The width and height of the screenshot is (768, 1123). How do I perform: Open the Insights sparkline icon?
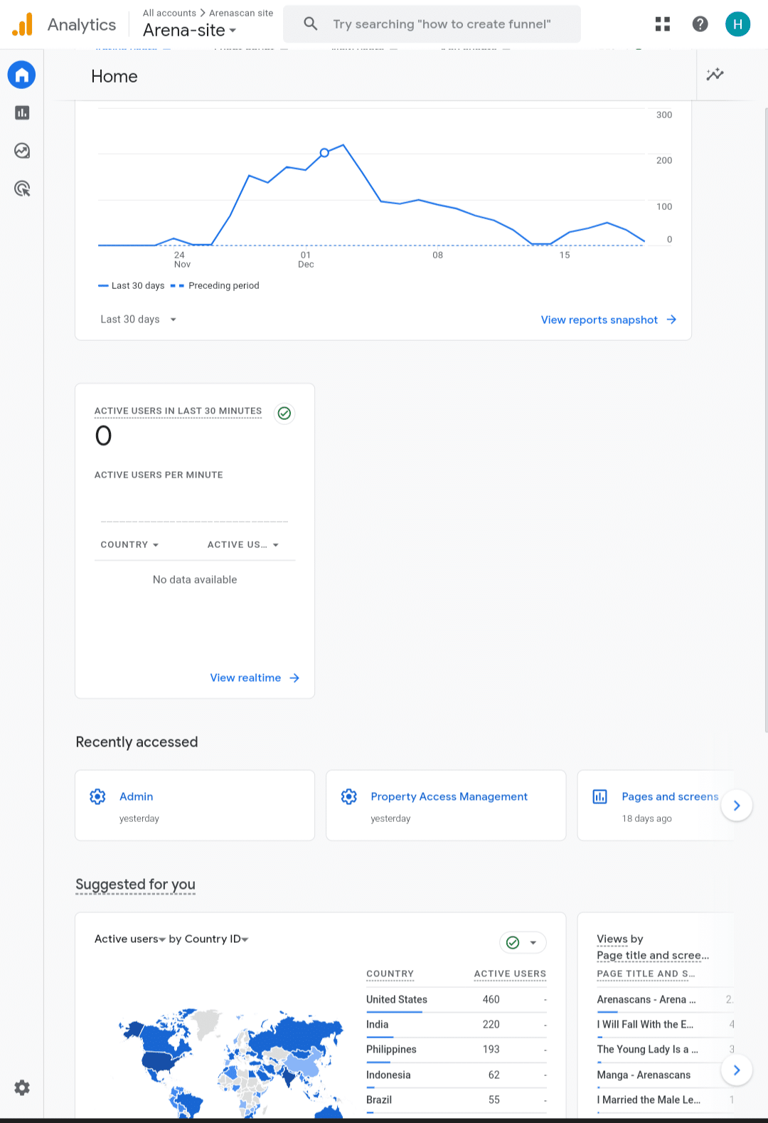point(715,75)
